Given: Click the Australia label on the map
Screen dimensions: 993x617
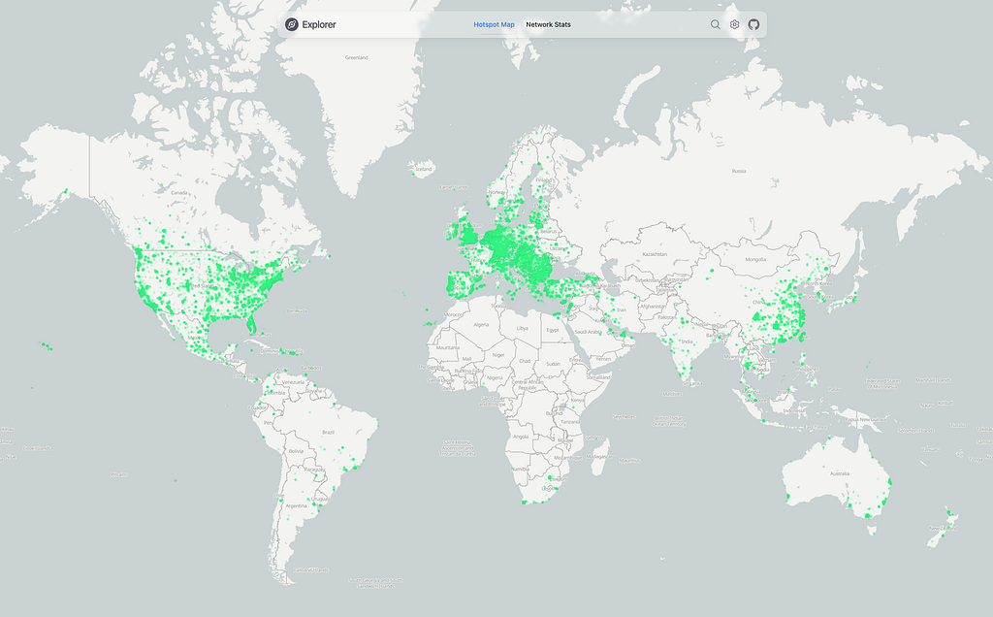Looking at the screenshot, I should tap(839, 473).
